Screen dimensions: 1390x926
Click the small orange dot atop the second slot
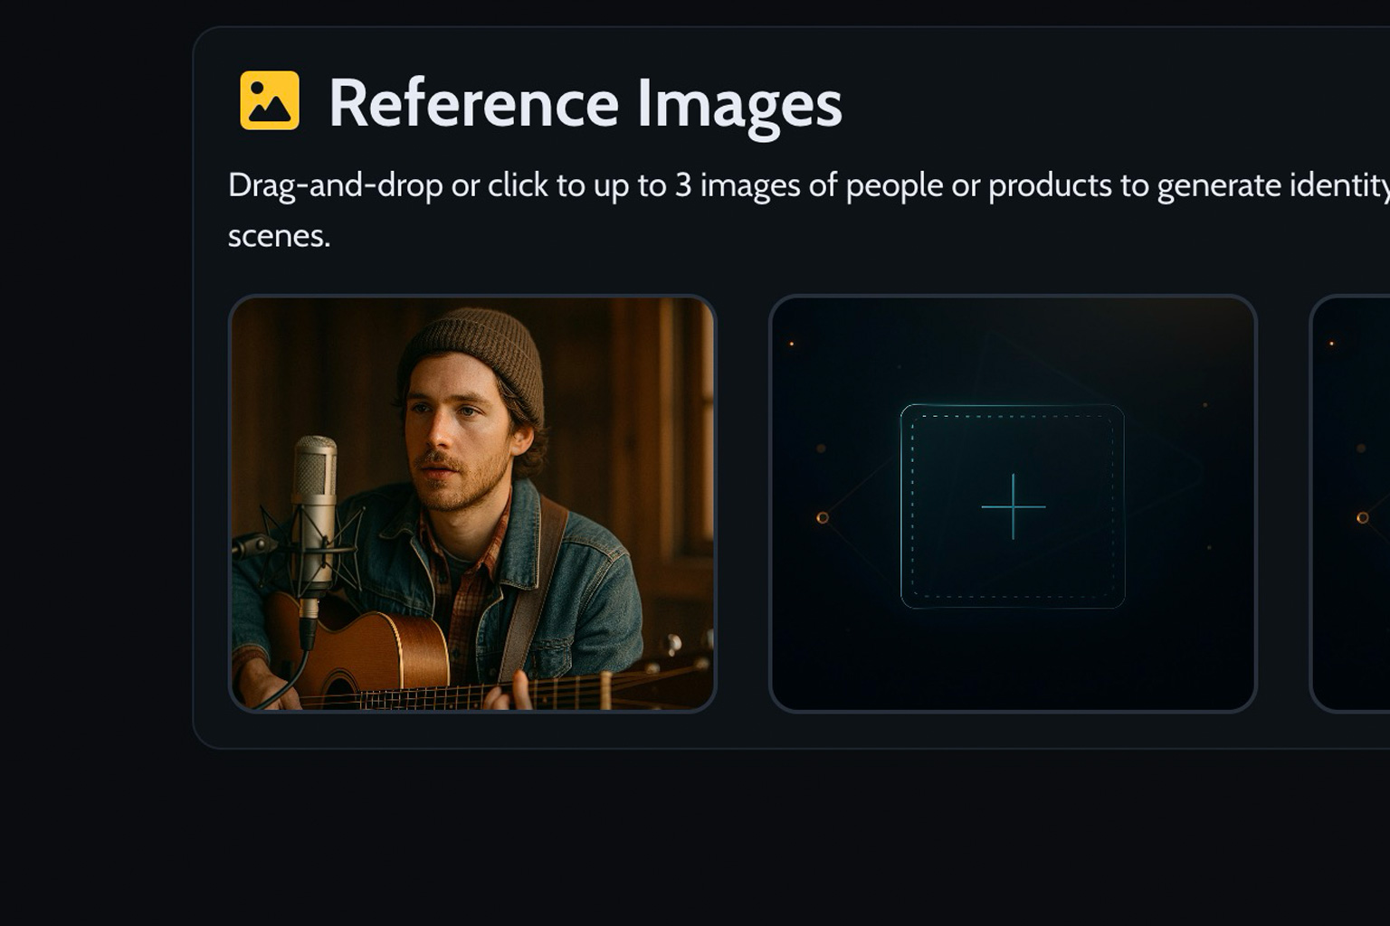pos(792,344)
